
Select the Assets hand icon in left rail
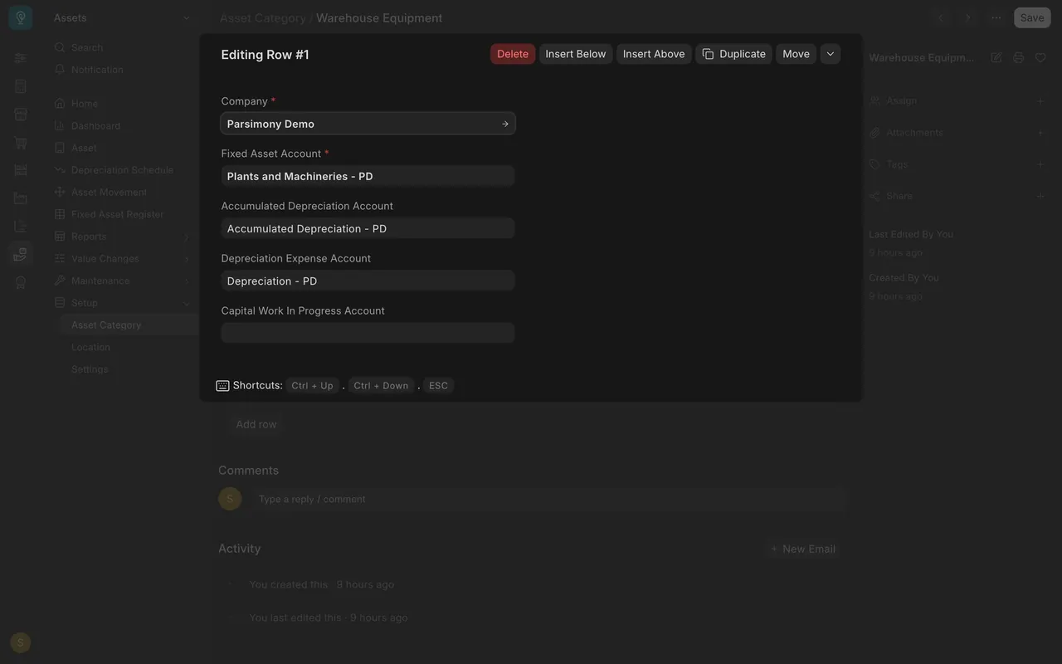coord(21,254)
